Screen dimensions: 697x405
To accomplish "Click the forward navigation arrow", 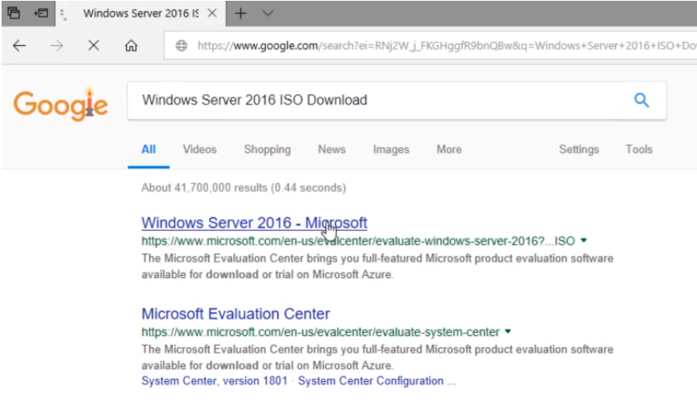I will [56, 46].
